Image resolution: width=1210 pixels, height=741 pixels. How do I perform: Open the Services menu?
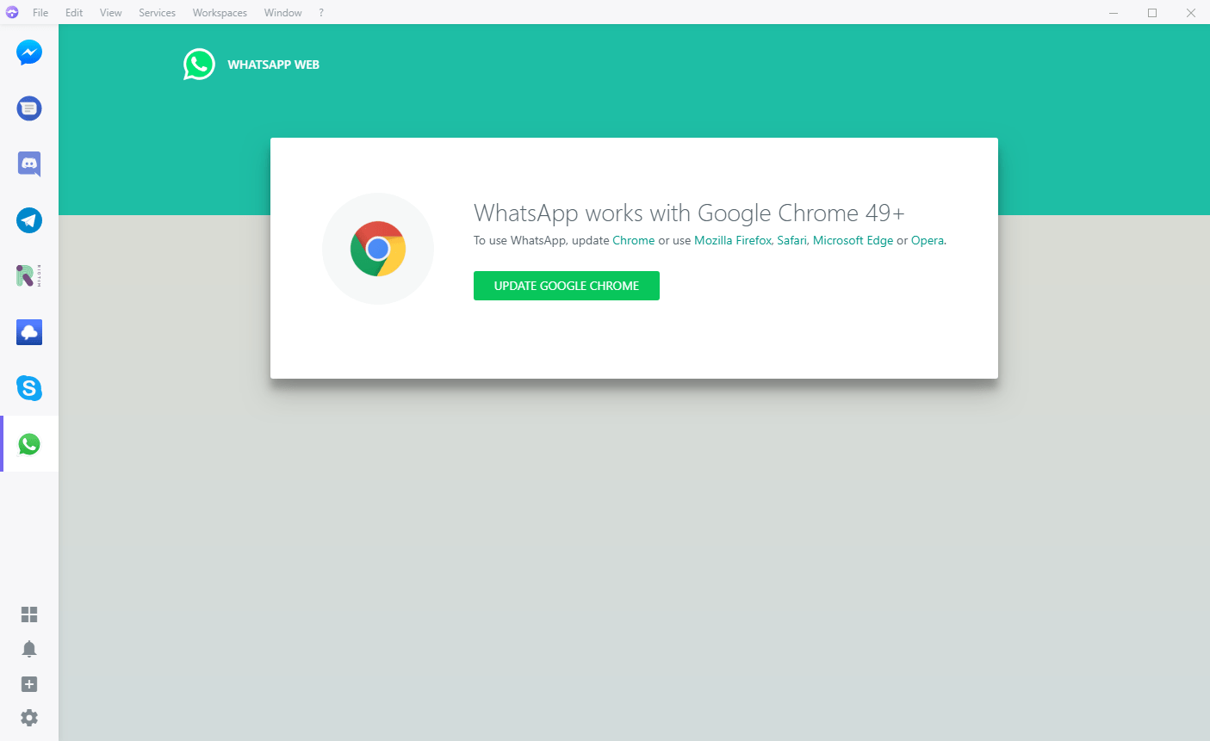click(x=157, y=13)
